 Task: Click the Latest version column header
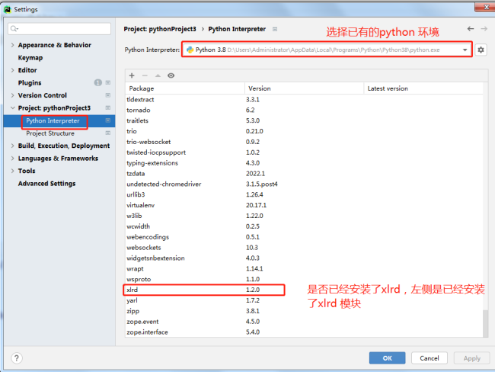423,88
